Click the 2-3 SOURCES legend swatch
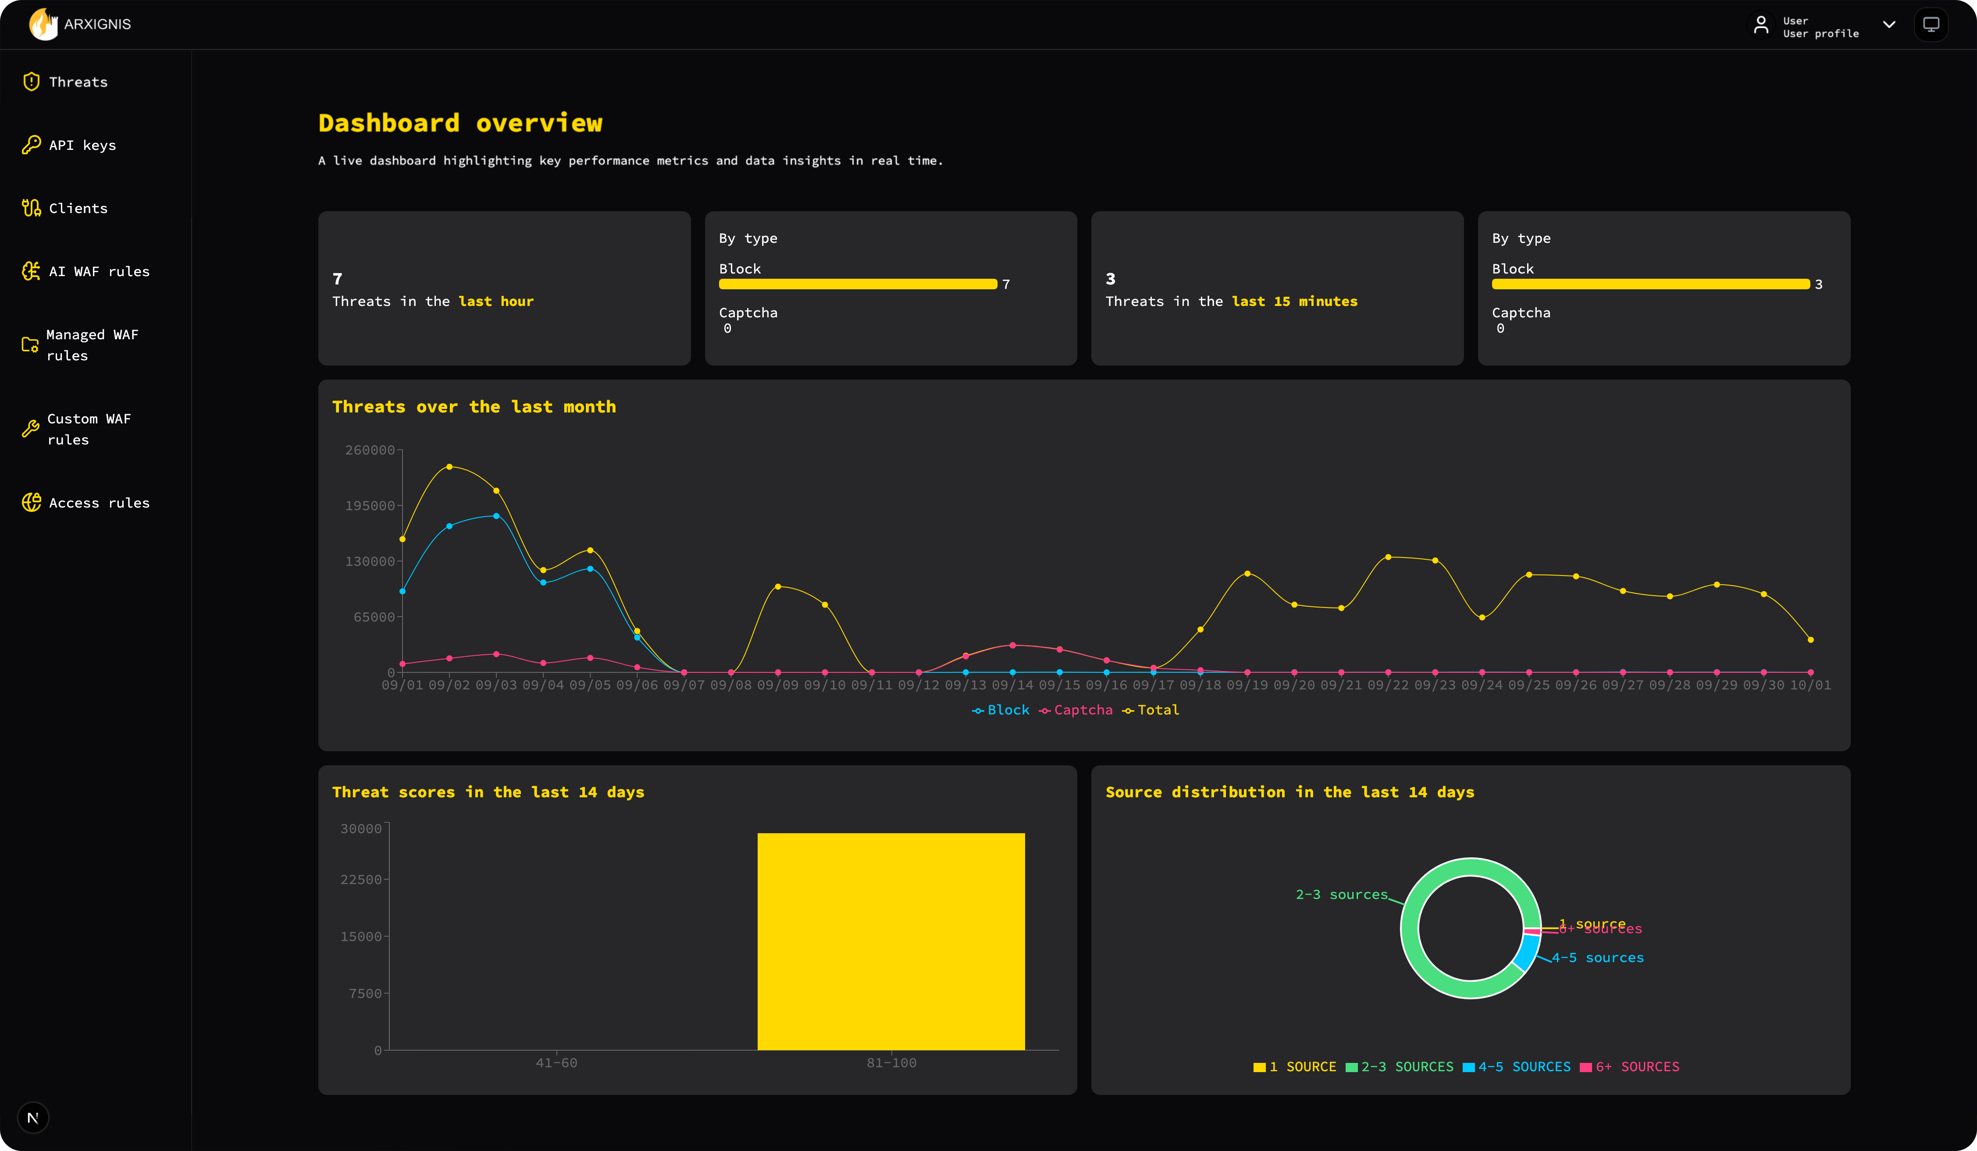This screenshot has width=1977, height=1151. click(1351, 1067)
